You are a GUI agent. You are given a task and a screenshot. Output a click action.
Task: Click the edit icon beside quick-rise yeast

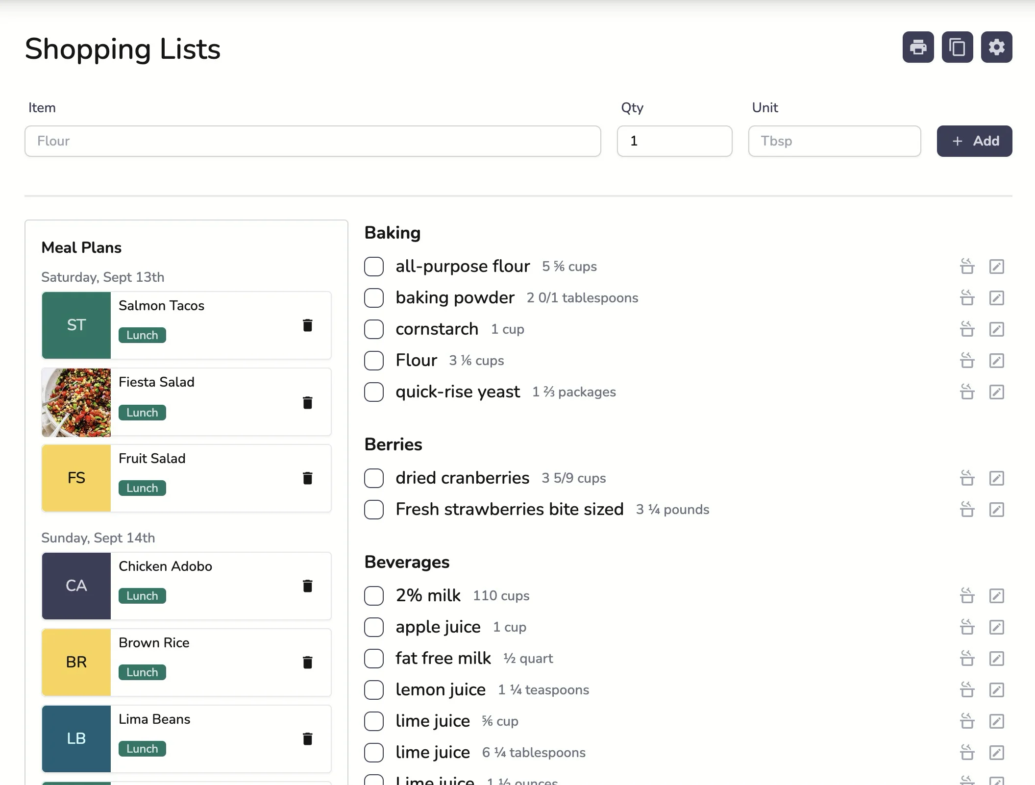pos(997,392)
